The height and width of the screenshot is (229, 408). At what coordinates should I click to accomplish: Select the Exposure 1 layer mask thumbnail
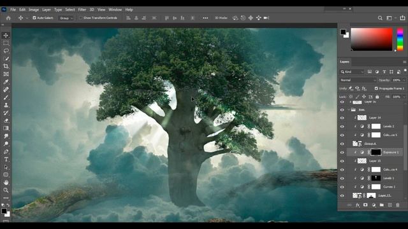click(375, 153)
